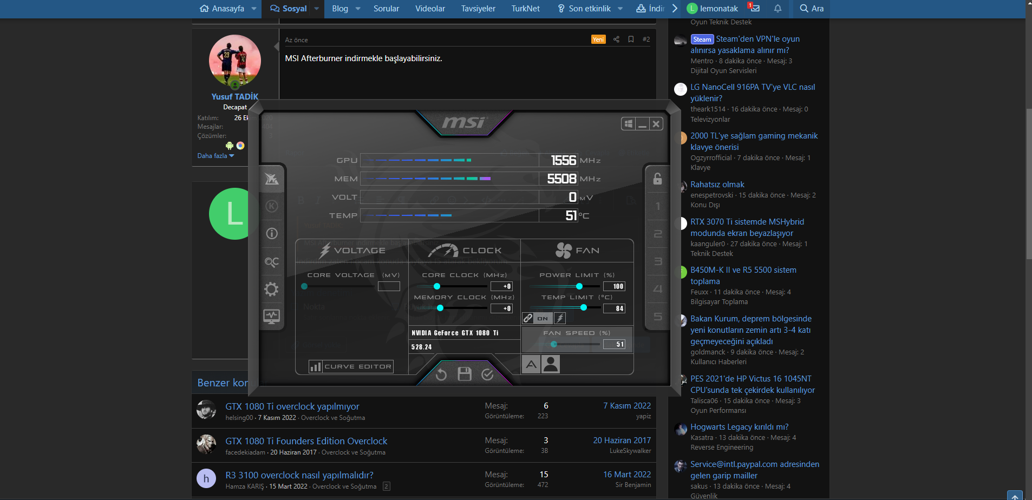Click the fan icon in the FAN header

pyautogui.click(x=564, y=250)
